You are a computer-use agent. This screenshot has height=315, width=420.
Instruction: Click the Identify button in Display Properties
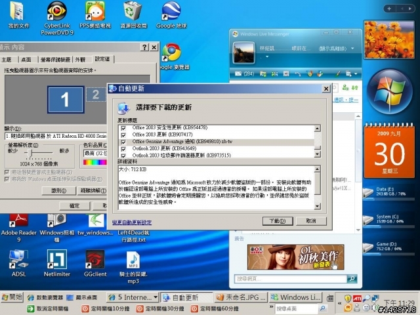coord(58,190)
